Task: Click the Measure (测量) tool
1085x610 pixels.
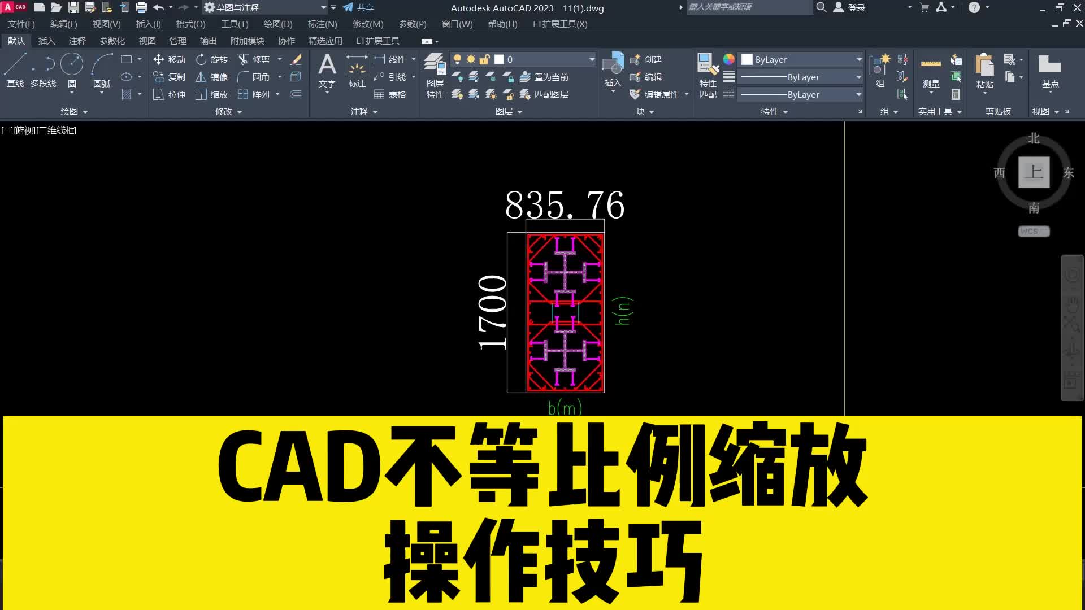Action: point(931,71)
